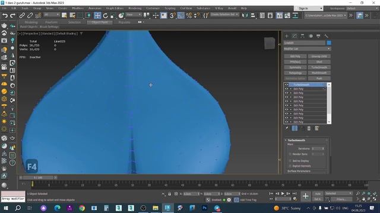This screenshot has width=380, height=213.
Task: Click the MeshSmooth modifier button
Action: (319, 73)
